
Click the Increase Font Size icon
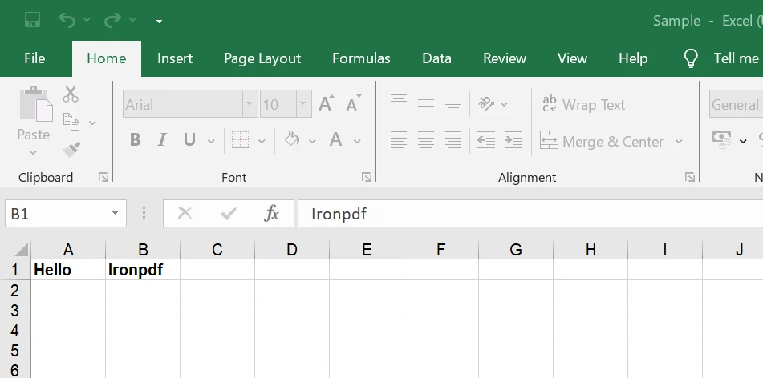(x=326, y=104)
